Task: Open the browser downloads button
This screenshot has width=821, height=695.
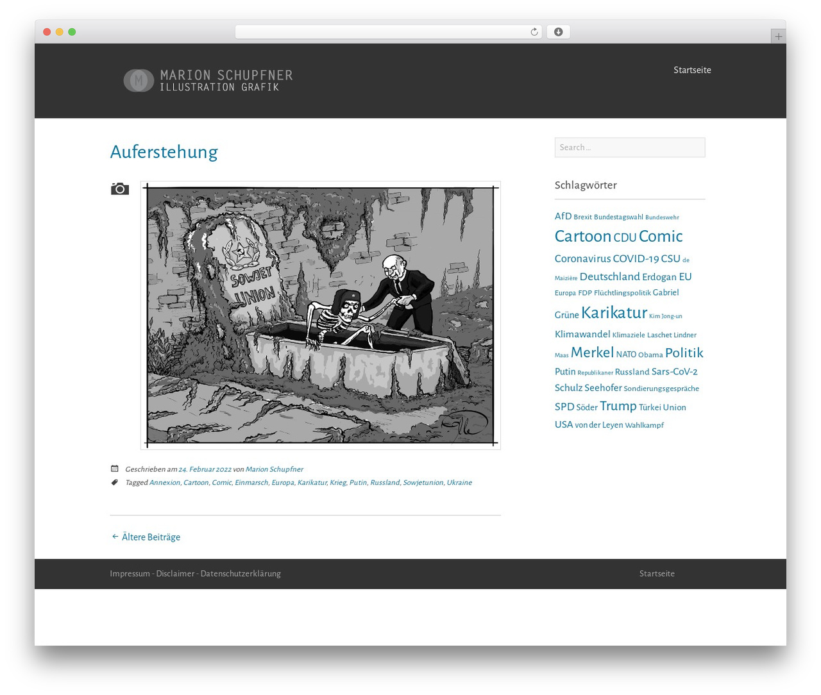Action: point(558,32)
